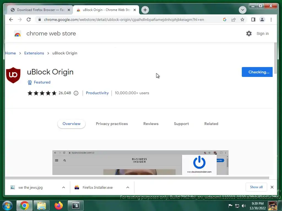Click the blue Checking... button
Viewport: 282px width, 211px height.
[257, 72]
